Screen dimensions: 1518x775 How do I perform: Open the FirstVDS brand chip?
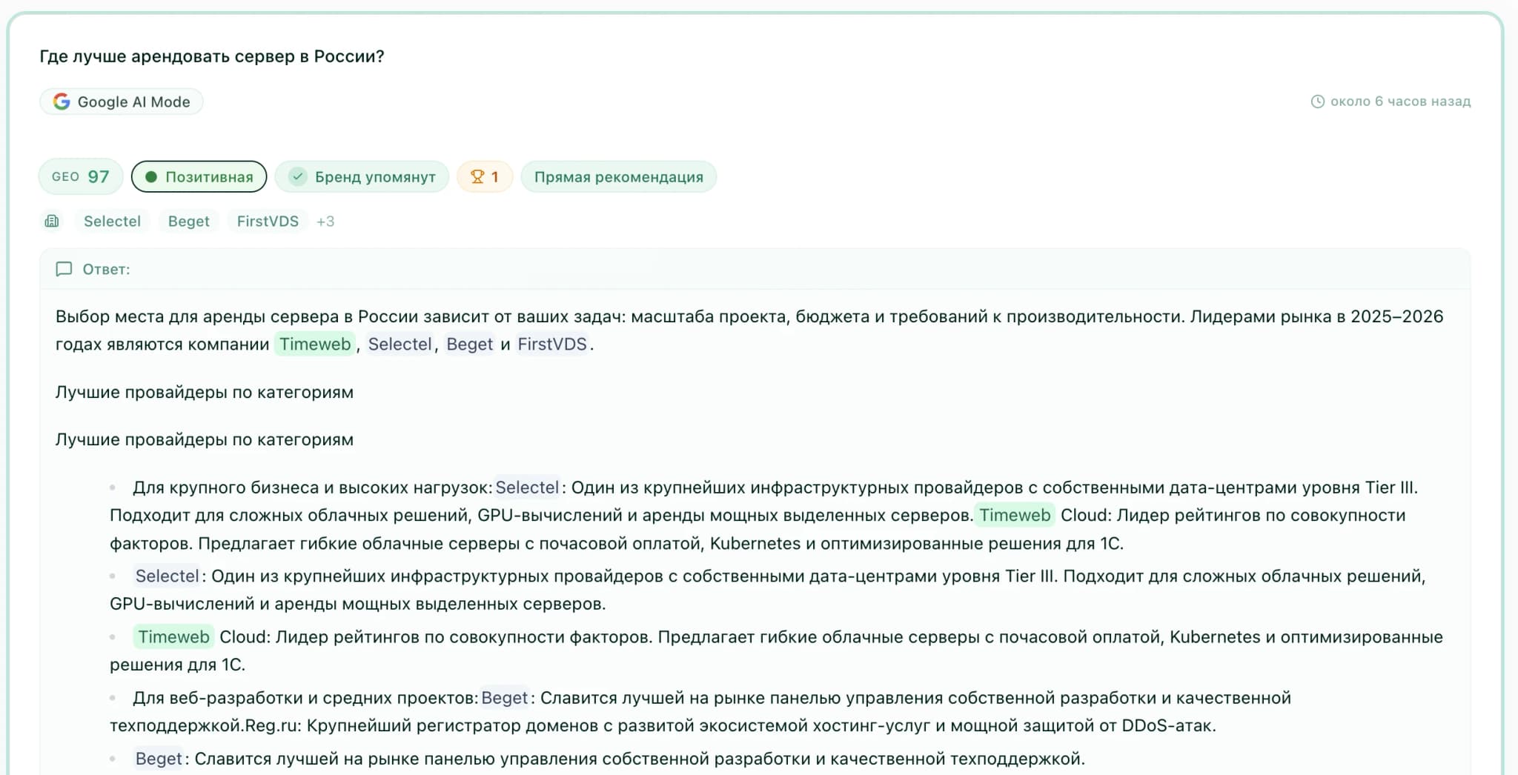point(268,221)
